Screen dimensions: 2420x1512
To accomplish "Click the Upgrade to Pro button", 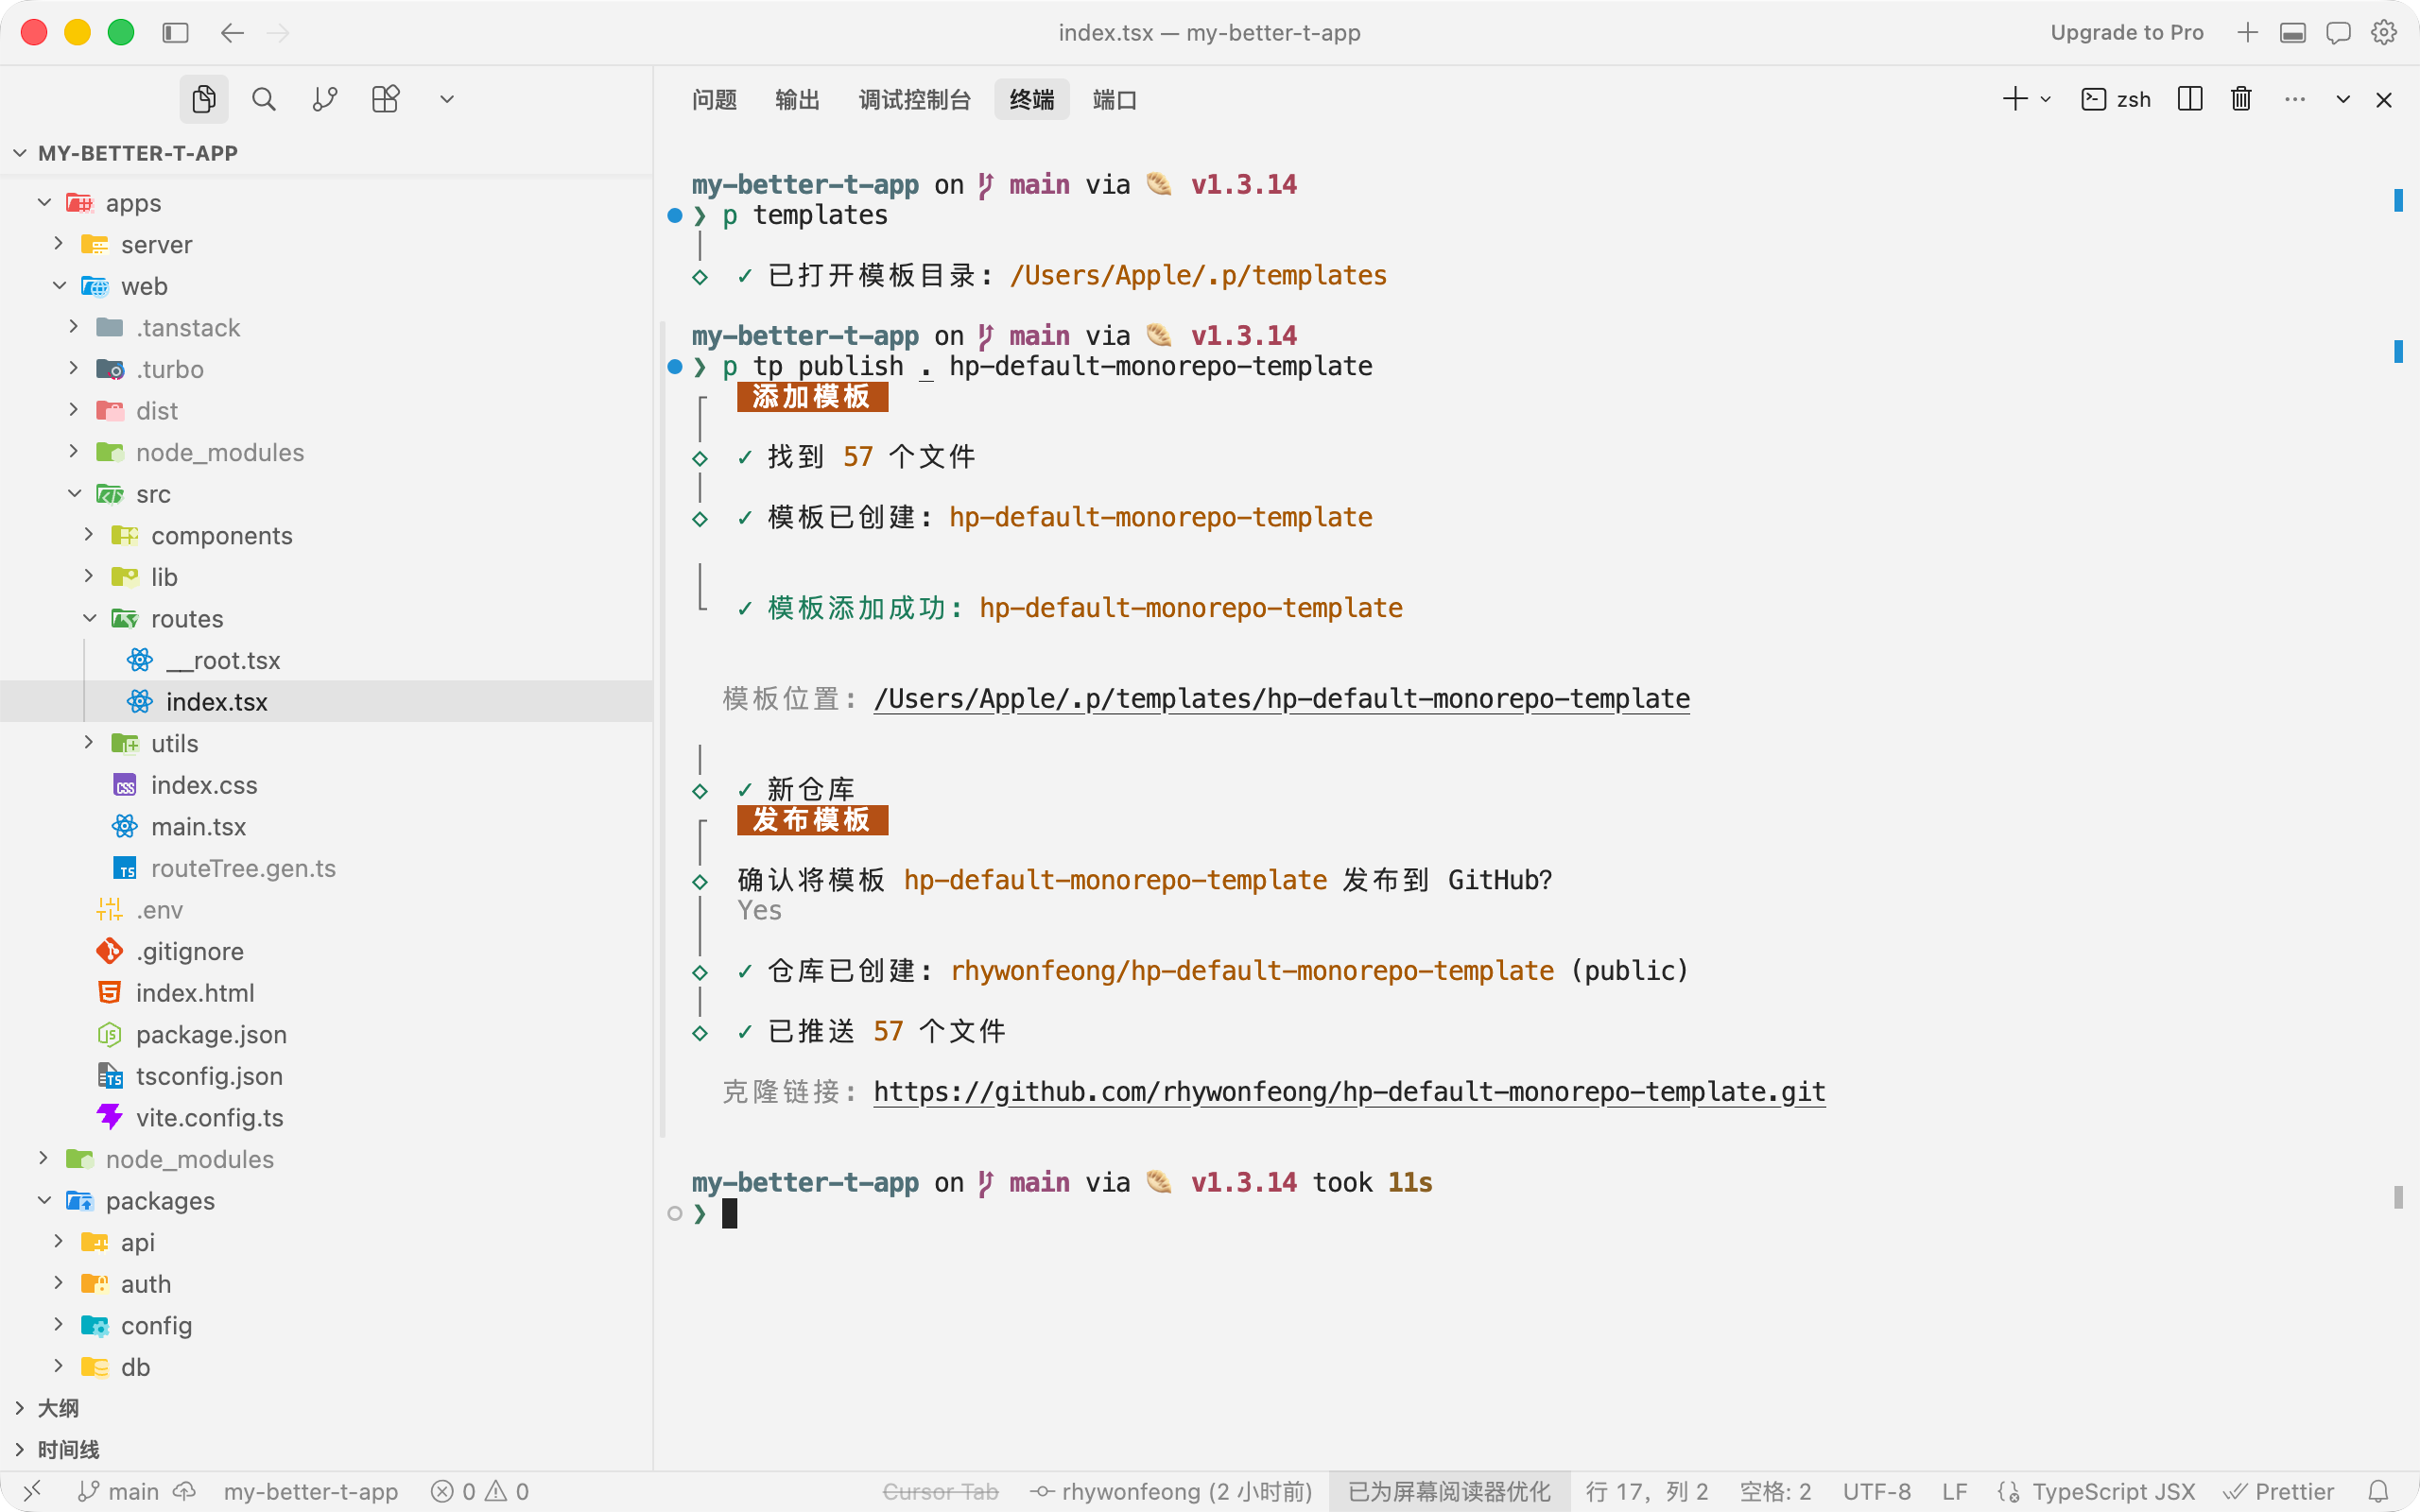I will (2127, 33).
